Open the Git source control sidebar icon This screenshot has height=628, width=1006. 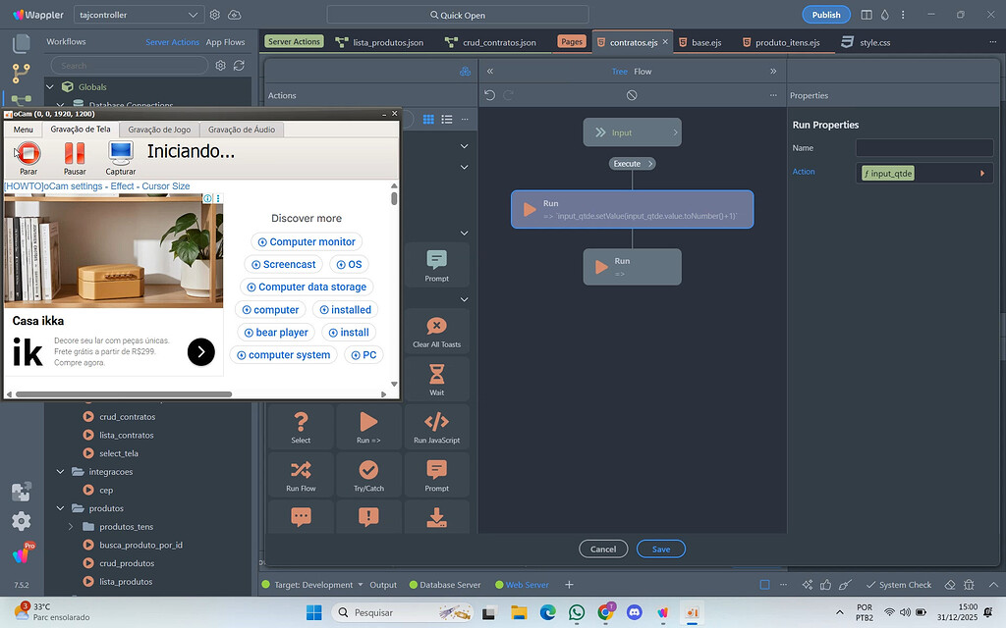[x=22, y=73]
